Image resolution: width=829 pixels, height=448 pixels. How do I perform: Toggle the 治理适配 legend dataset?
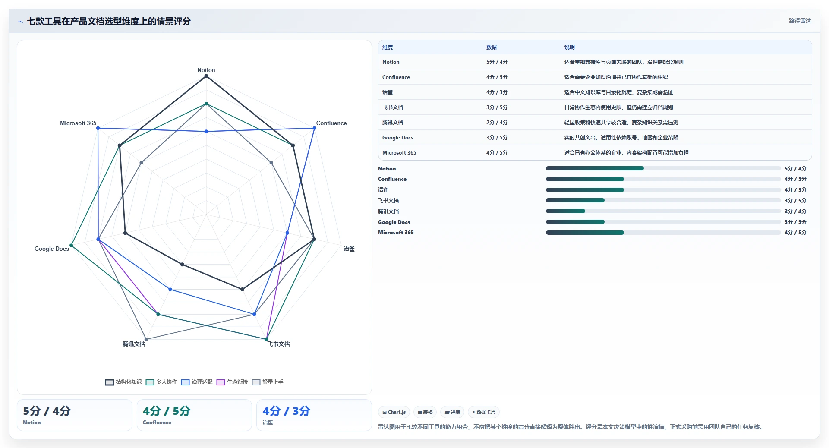click(197, 382)
